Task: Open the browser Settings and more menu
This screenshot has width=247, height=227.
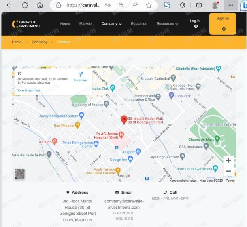Action: [231, 5]
